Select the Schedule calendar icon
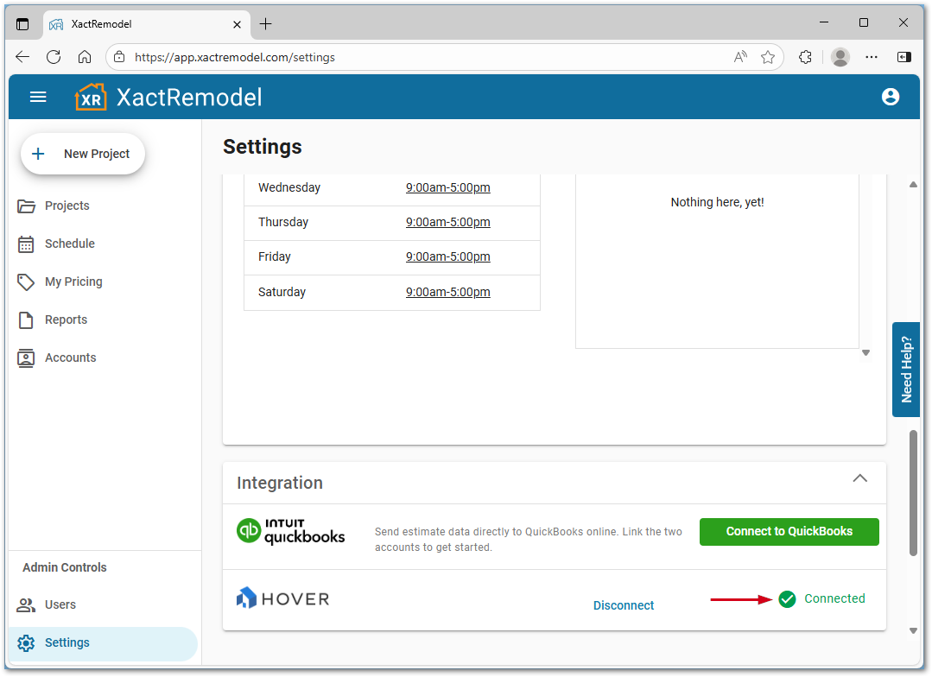This screenshot has width=932, height=677. [x=27, y=244]
